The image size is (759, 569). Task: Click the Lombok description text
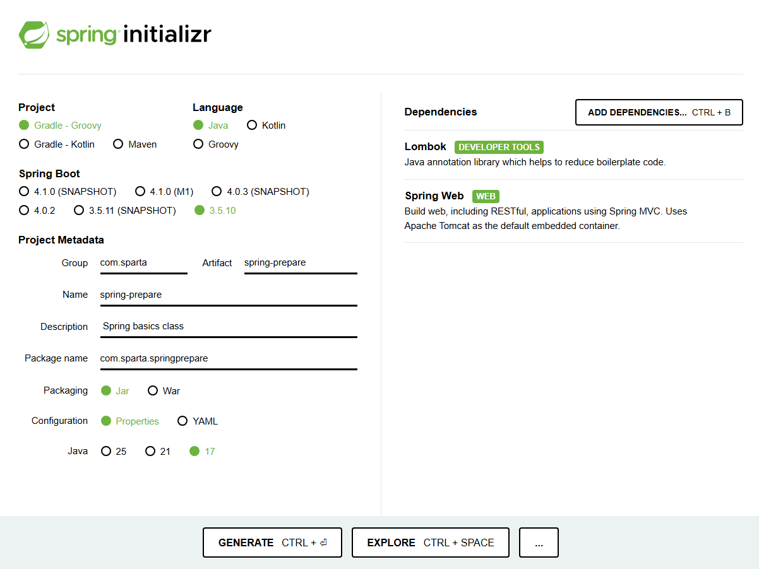pyautogui.click(x=535, y=162)
